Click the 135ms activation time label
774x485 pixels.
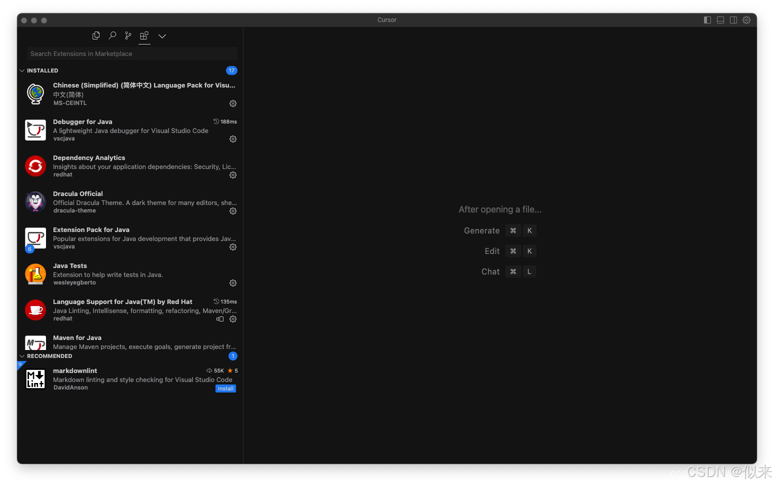point(225,301)
